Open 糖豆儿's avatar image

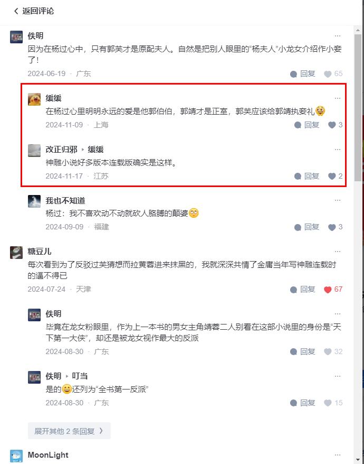[x=16, y=253]
